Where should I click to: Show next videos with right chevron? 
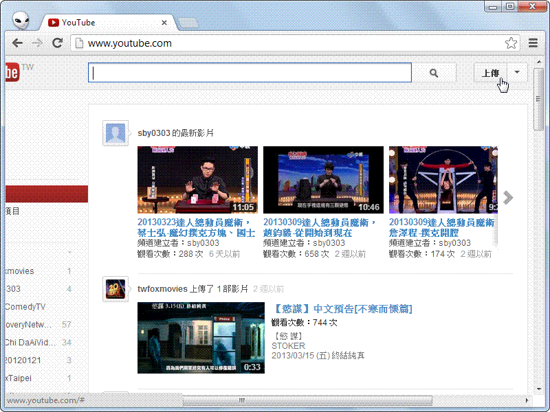pos(507,198)
